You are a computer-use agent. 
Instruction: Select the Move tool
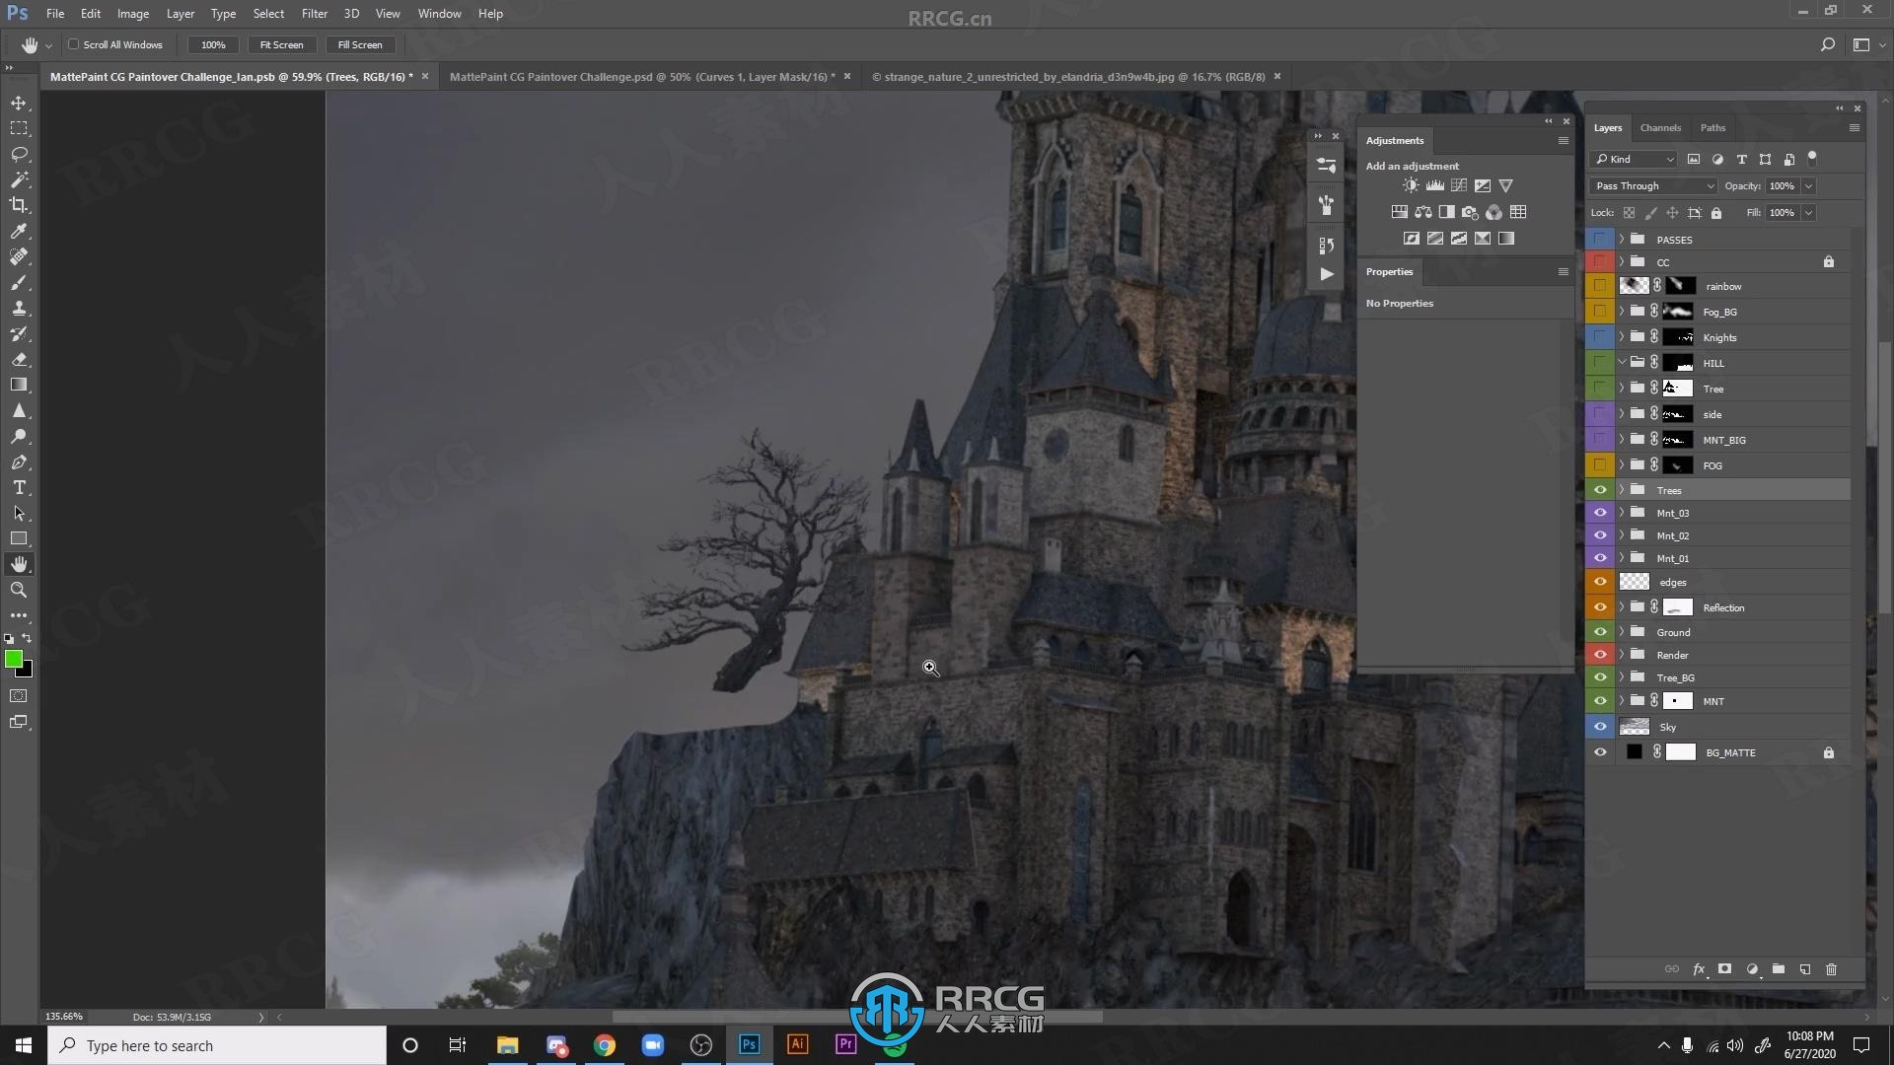20,102
